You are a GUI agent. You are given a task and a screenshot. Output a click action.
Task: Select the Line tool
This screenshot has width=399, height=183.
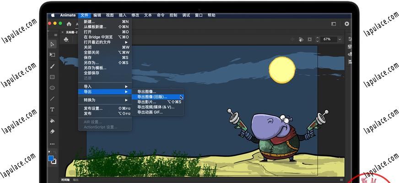point(53,98)
